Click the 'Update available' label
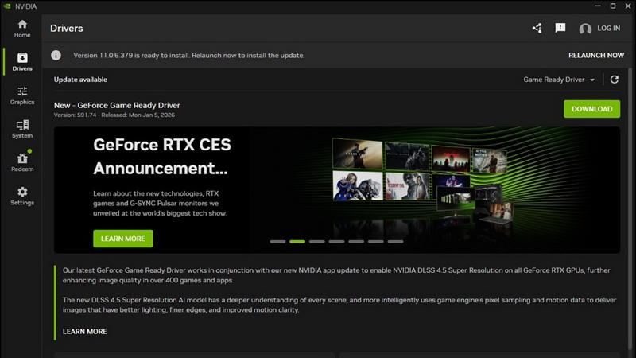Viewport: 636px width, 358px height. (80, 80)
